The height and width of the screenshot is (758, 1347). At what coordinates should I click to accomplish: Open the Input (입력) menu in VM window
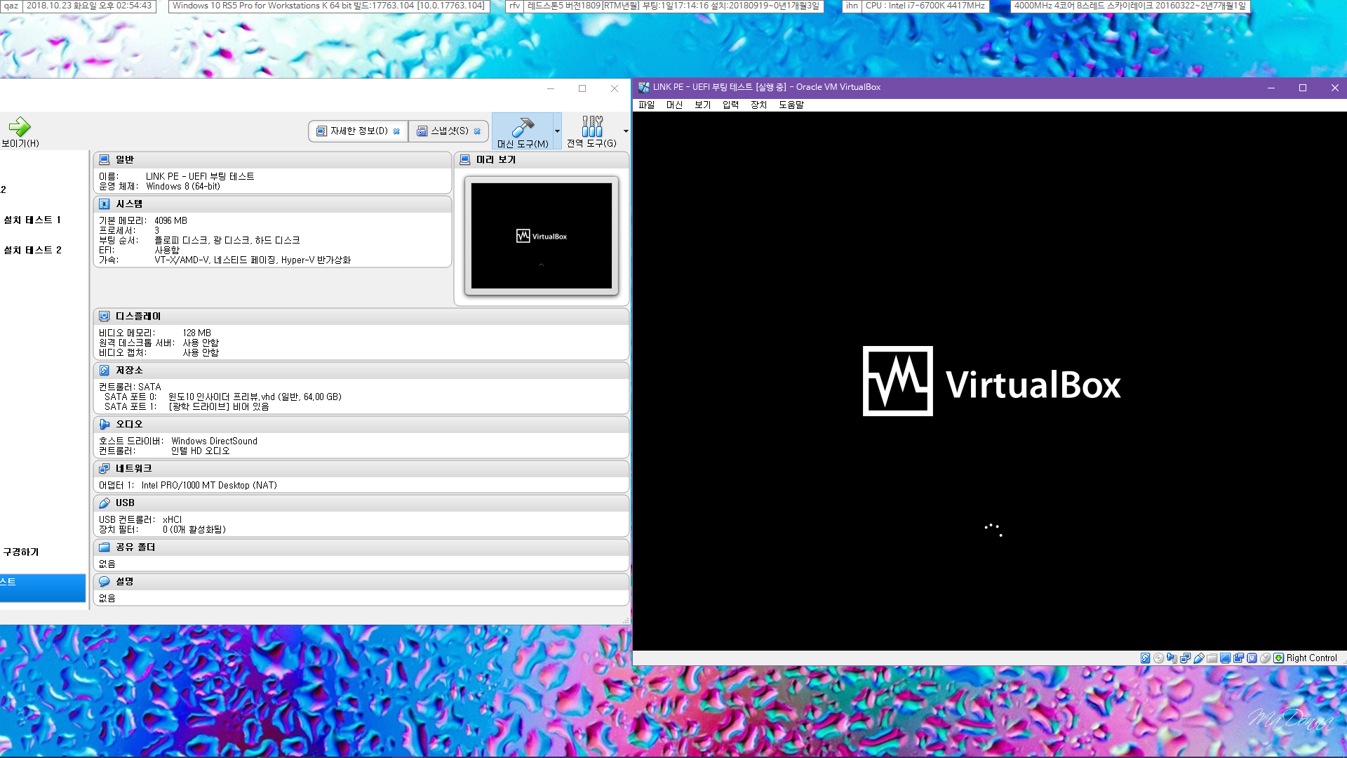[730, 105]
